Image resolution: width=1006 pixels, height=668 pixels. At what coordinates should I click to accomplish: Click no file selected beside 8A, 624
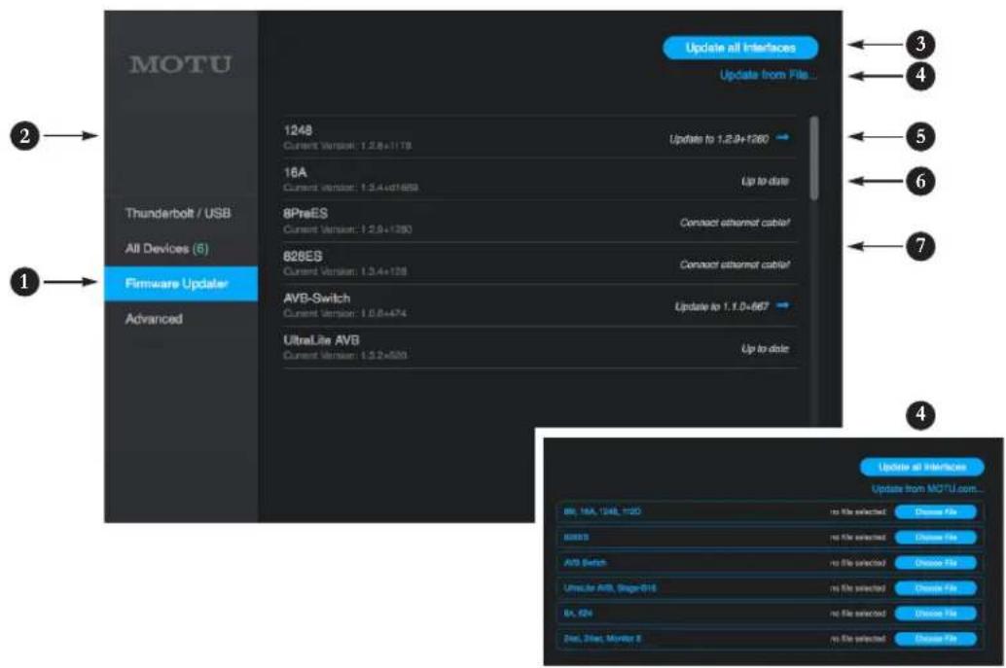pos(858,614)
